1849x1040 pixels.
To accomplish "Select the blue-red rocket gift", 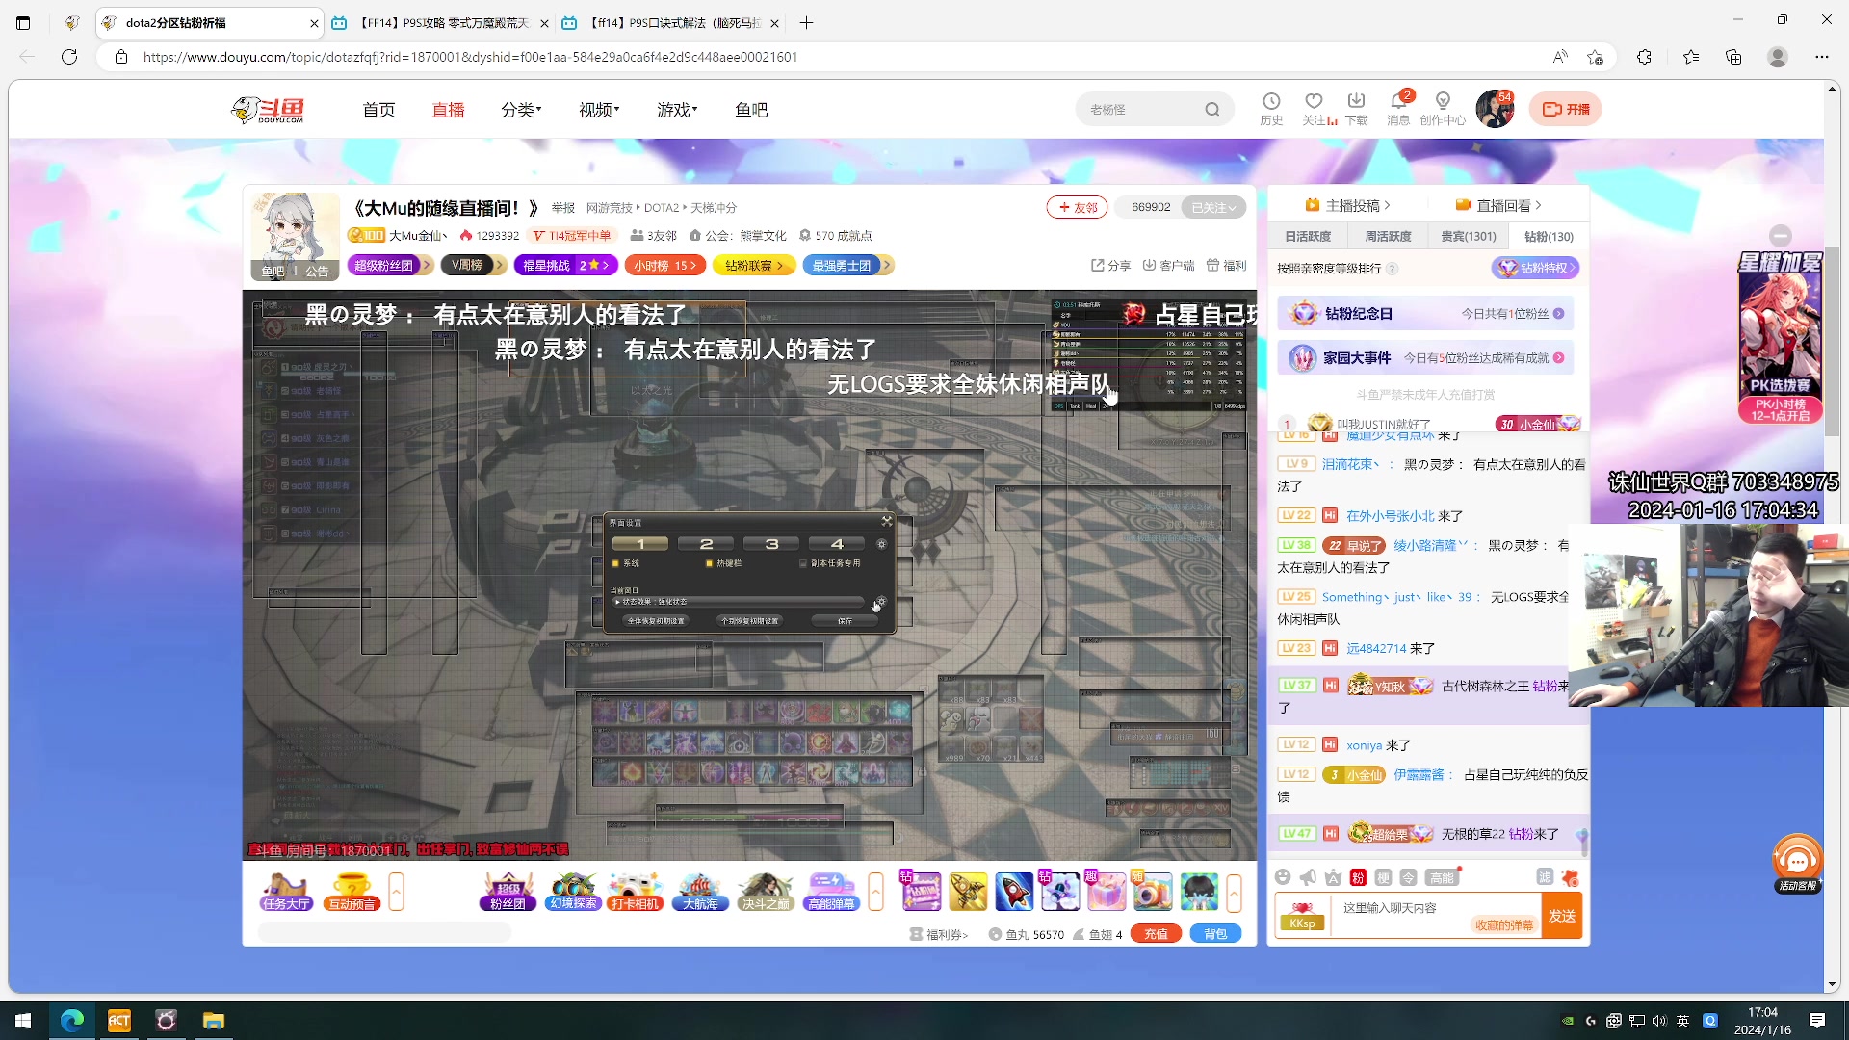I will pyautogui.click(x=1014, y=892).
